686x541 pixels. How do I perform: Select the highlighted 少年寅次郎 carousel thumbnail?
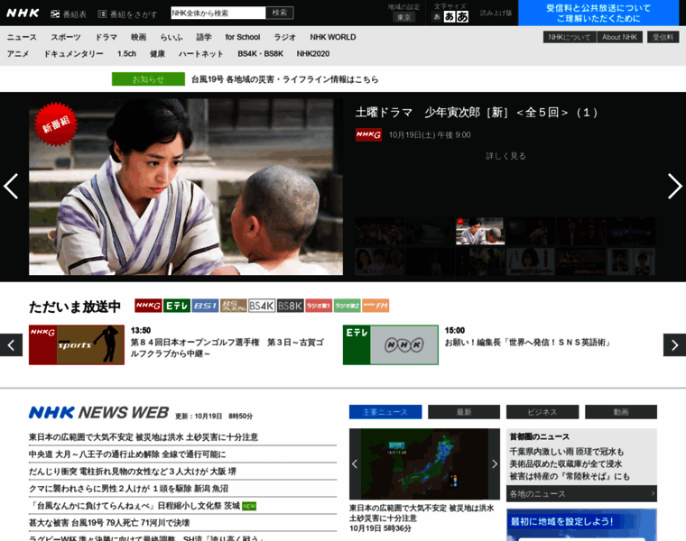pyautogui.click(x=480, y=231)
